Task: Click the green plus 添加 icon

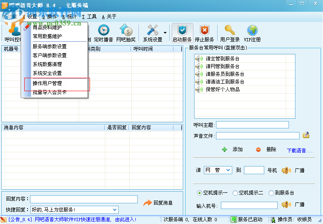Action: point(225,149)
